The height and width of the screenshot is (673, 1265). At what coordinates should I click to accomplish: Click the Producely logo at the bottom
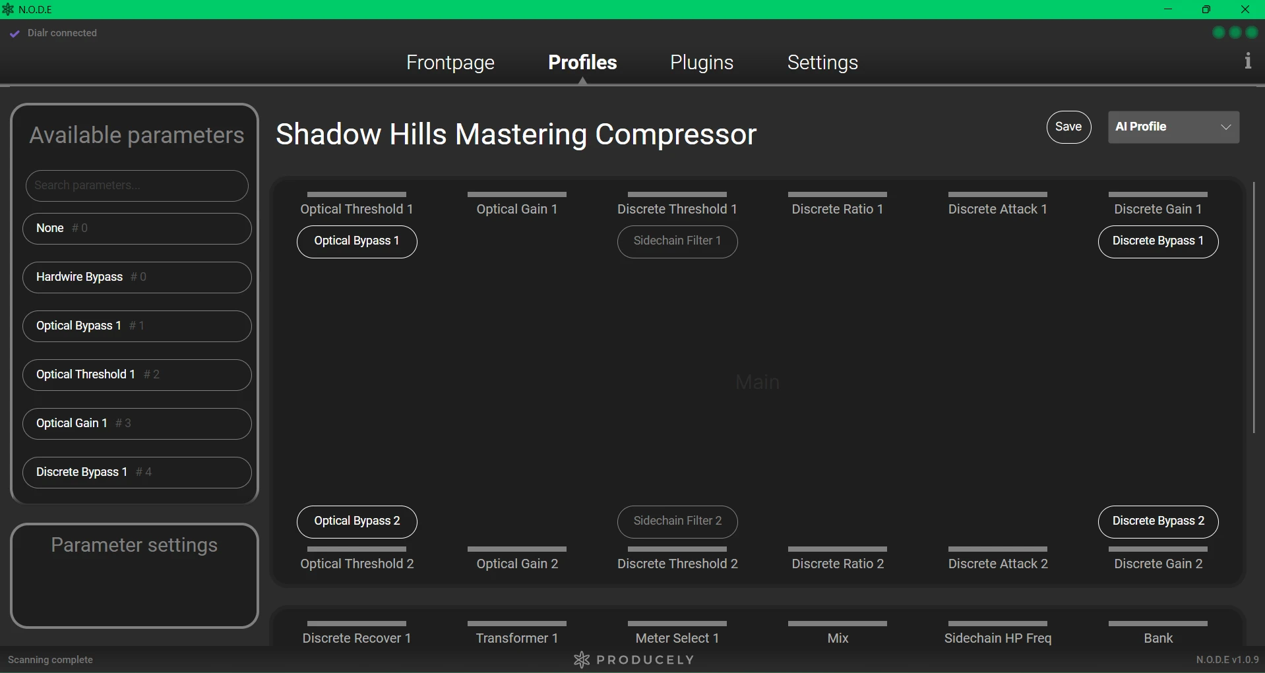click(632, 660)
